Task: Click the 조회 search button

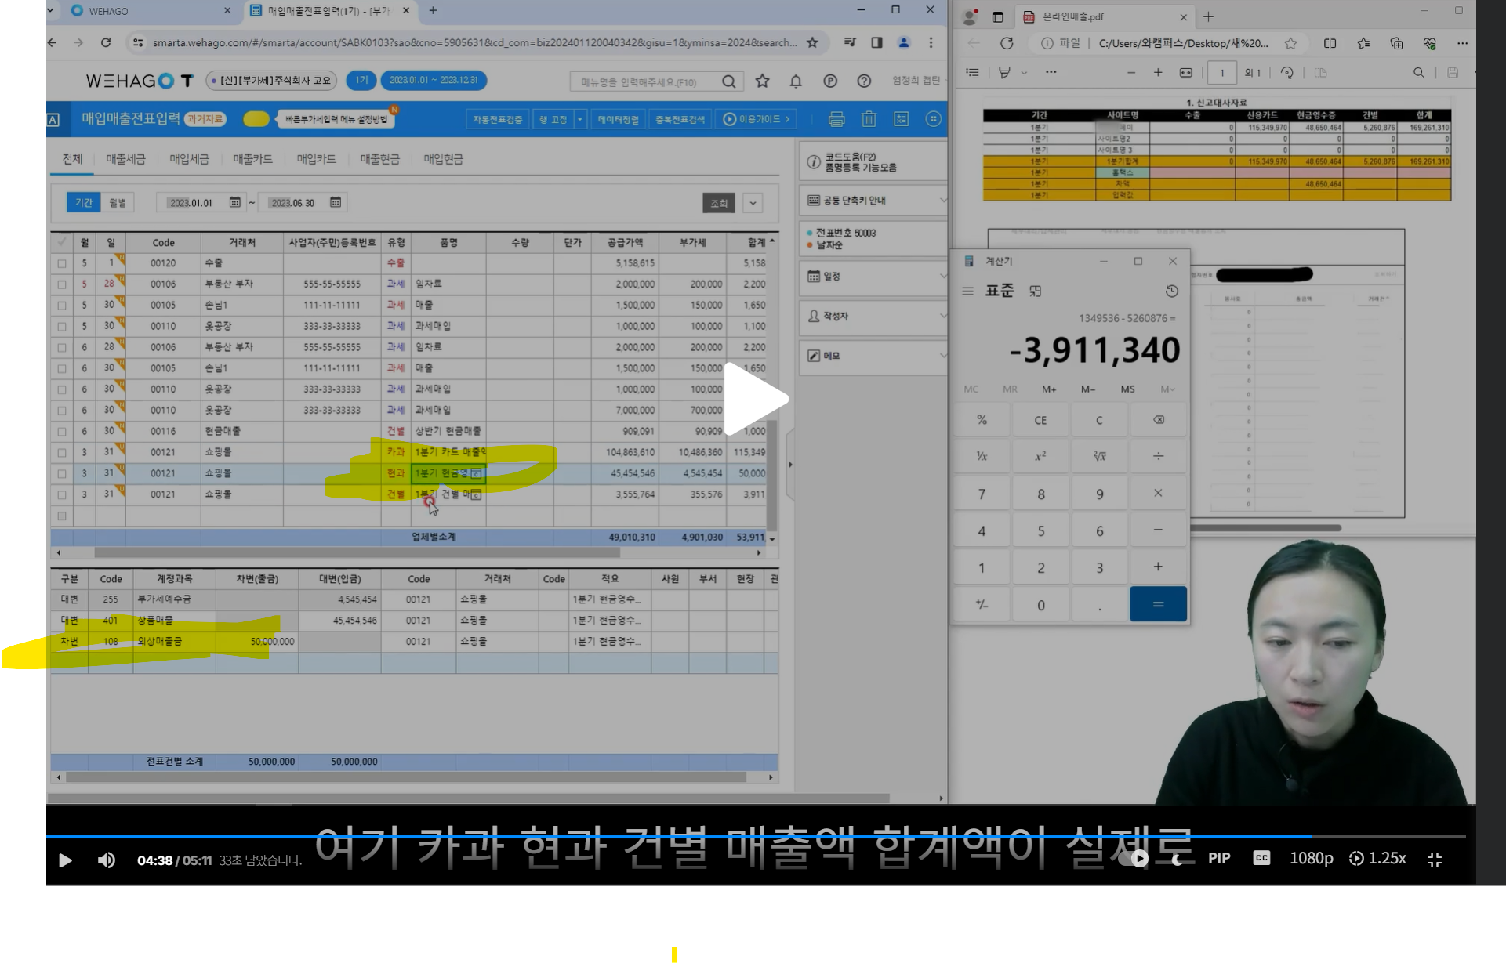Action: pyautogui.click(x=719, y=203)
